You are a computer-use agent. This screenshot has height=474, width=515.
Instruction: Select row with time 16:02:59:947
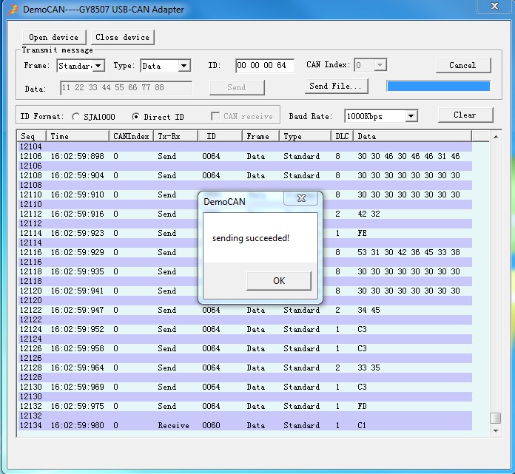pyautogui.click(x=245, y=310)
